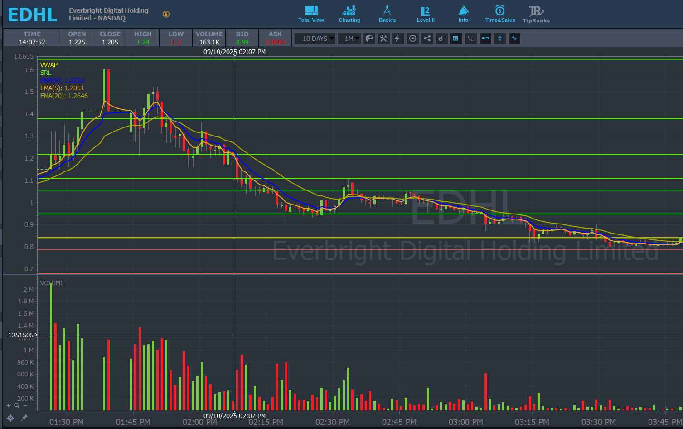The width and height of the screenshot is (683, 429).
Task: Click the TIME value 14:07:52
Action: [32, 42]
